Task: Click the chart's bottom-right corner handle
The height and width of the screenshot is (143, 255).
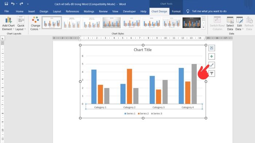Action: (206, 118)
